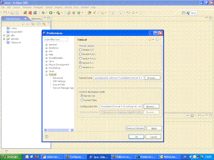Click the New Java Project icon
This screenshot has height=160, width=214.
[69, 13]
